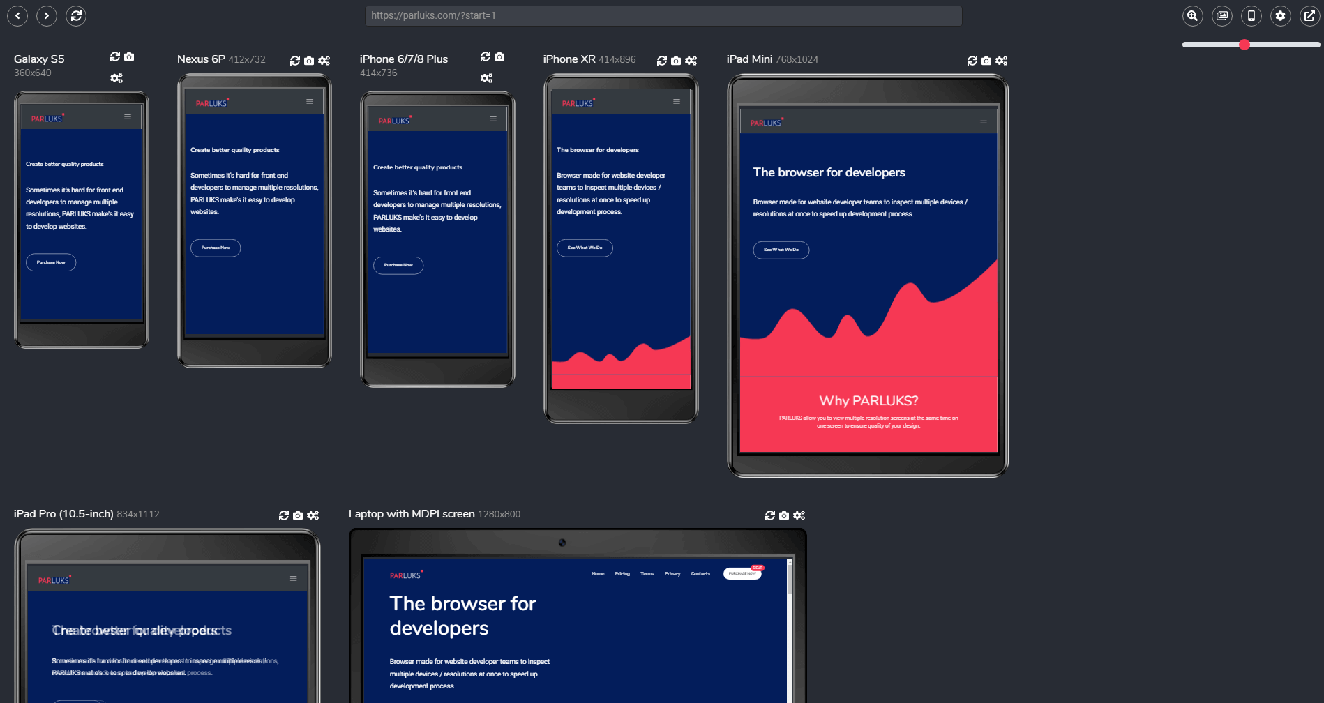The image size is (1324, 703).
Task: Open iPad Mini settings gears
Action: tap(1002, 61)
